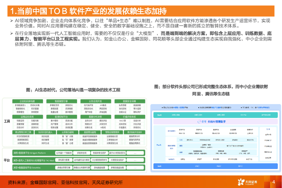Click the 异构算力管理 box
The width and height of the screenshot is (282, 188).
pos(64,160)
